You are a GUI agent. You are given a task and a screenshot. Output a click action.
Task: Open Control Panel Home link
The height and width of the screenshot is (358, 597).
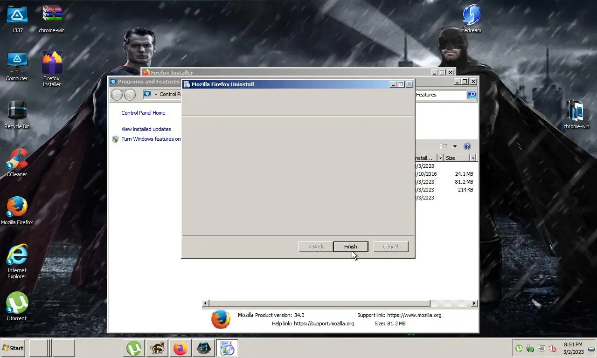click(143, 113)
